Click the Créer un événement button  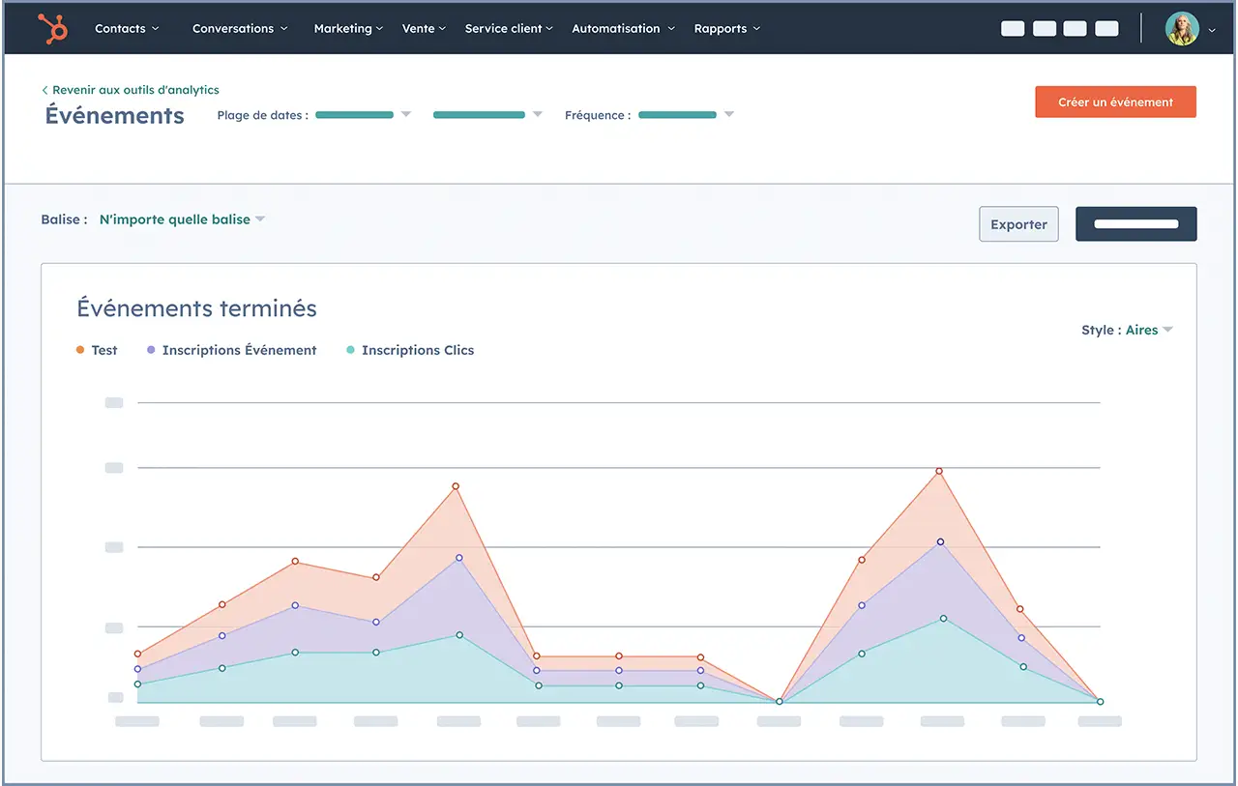[x=1115, y=102]
